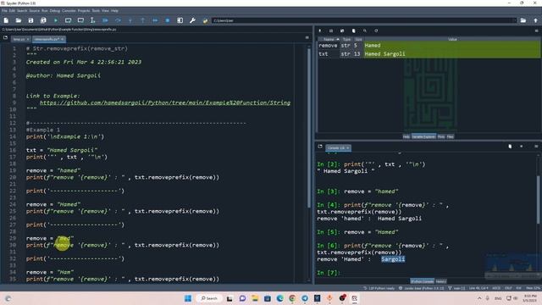Viewport: 542px width, 305px height.
Task: Select IPython Console tab
Action: coord(422,281)
